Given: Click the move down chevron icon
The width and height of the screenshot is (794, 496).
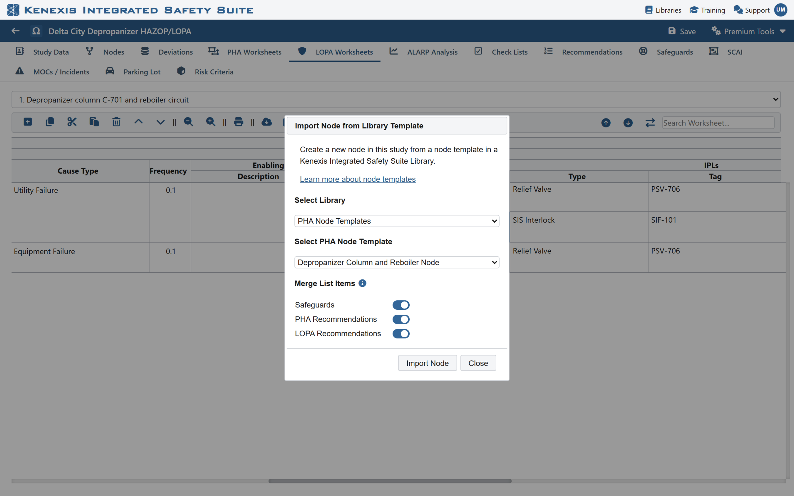Looking at the screenshot, I should coord(160,122).
